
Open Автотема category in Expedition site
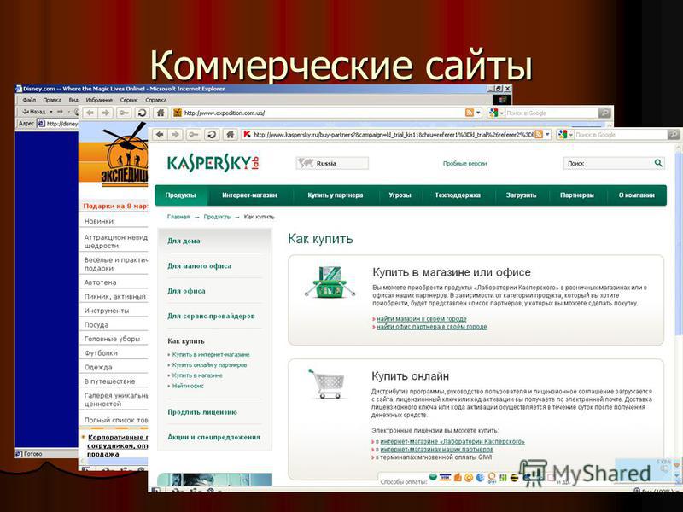[x=100, y=282]
